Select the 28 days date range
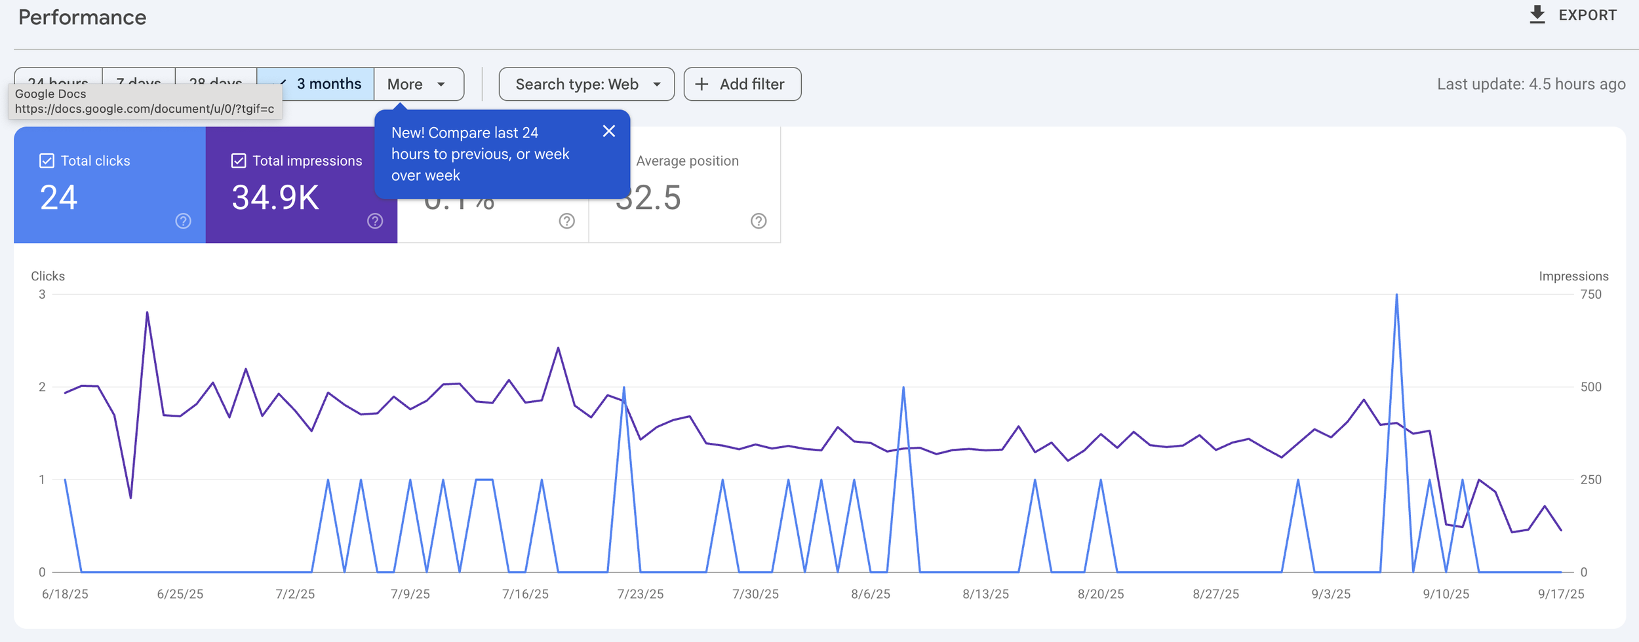This screenshot has width=1639, height=642. click(215, 77)
